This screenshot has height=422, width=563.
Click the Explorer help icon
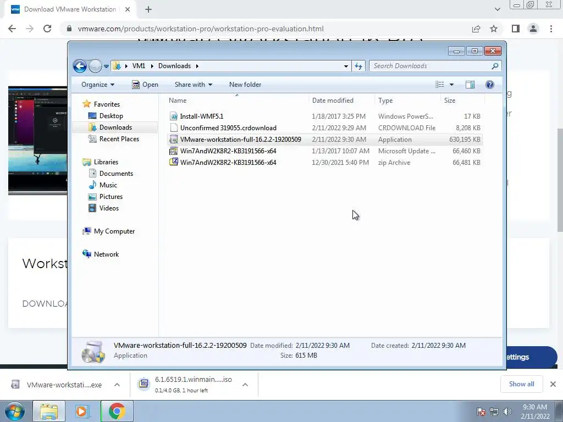[490, 85]
